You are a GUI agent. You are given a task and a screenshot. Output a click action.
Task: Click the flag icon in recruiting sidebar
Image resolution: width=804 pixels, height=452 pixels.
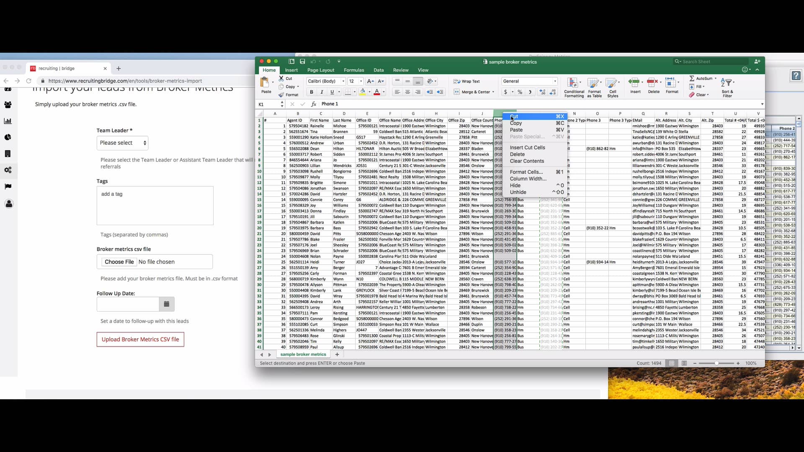pyautogui.click(x=8, y=187)
